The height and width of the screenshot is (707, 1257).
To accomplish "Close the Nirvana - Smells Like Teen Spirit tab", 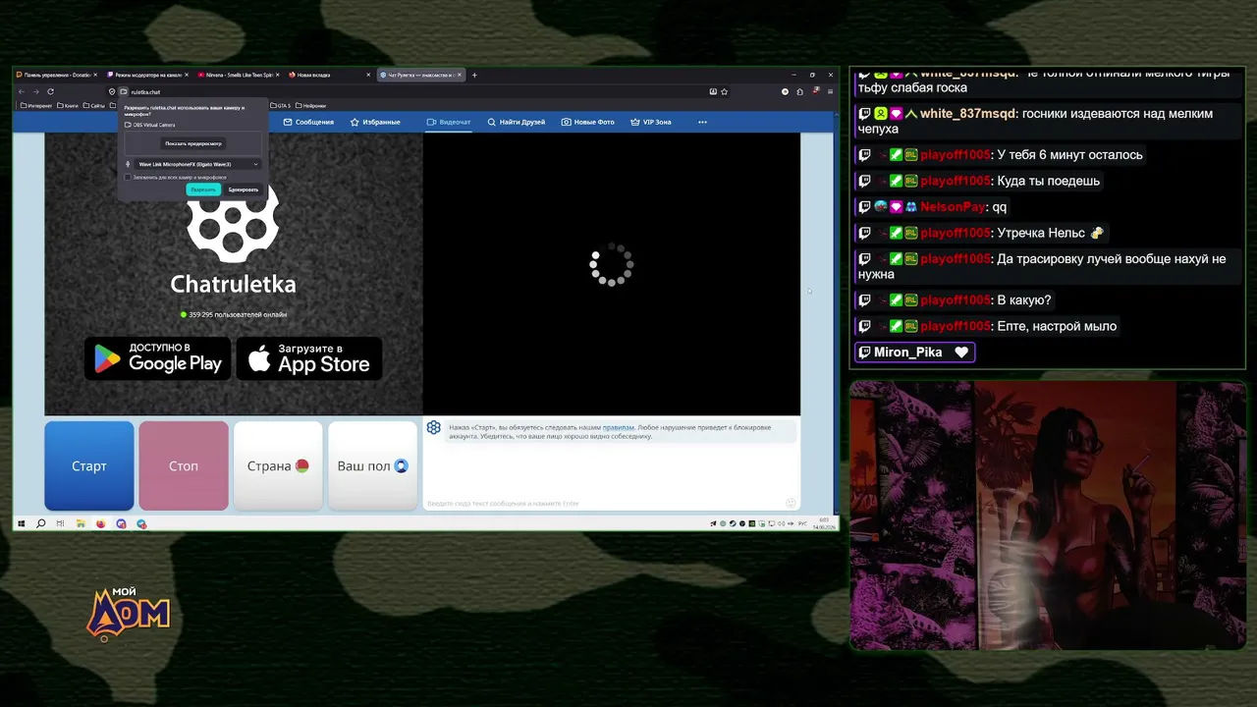I will (278, 75).
